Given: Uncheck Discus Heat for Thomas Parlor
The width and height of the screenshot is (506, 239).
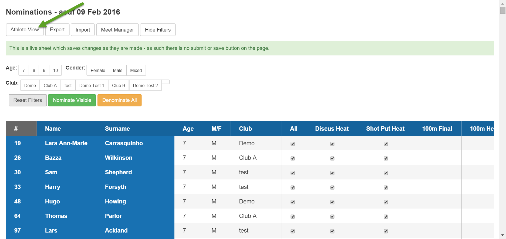Looking at the screenshot, I should (332, 217).
